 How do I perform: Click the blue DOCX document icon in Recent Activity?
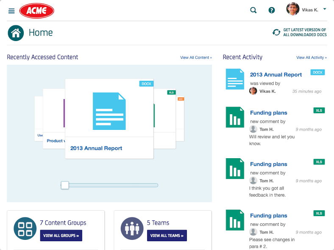click(x=235, y=79)
